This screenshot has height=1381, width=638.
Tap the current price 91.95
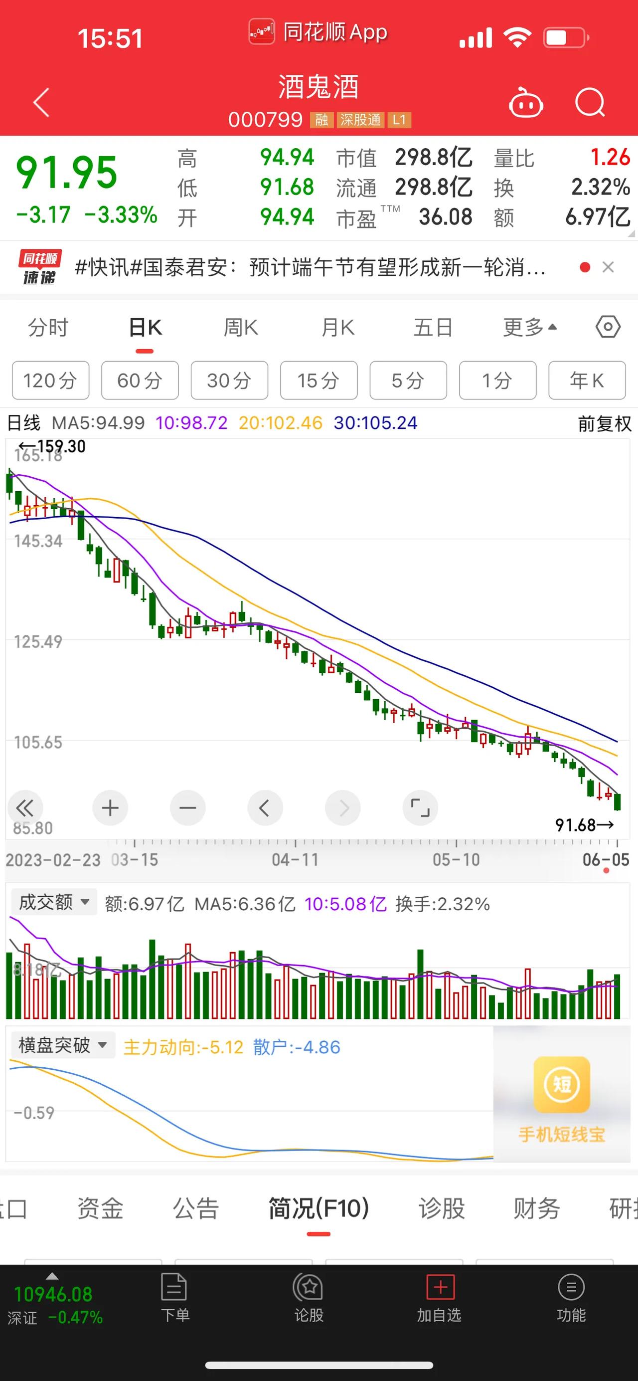coord(67,173)
